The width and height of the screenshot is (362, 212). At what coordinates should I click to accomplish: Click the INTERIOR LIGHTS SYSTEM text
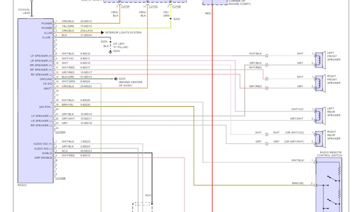click(123, 33)
